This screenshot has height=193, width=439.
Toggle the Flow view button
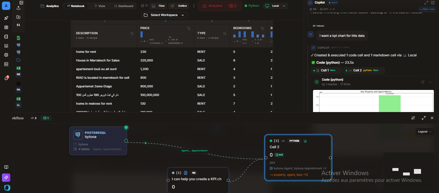(158, 6)
